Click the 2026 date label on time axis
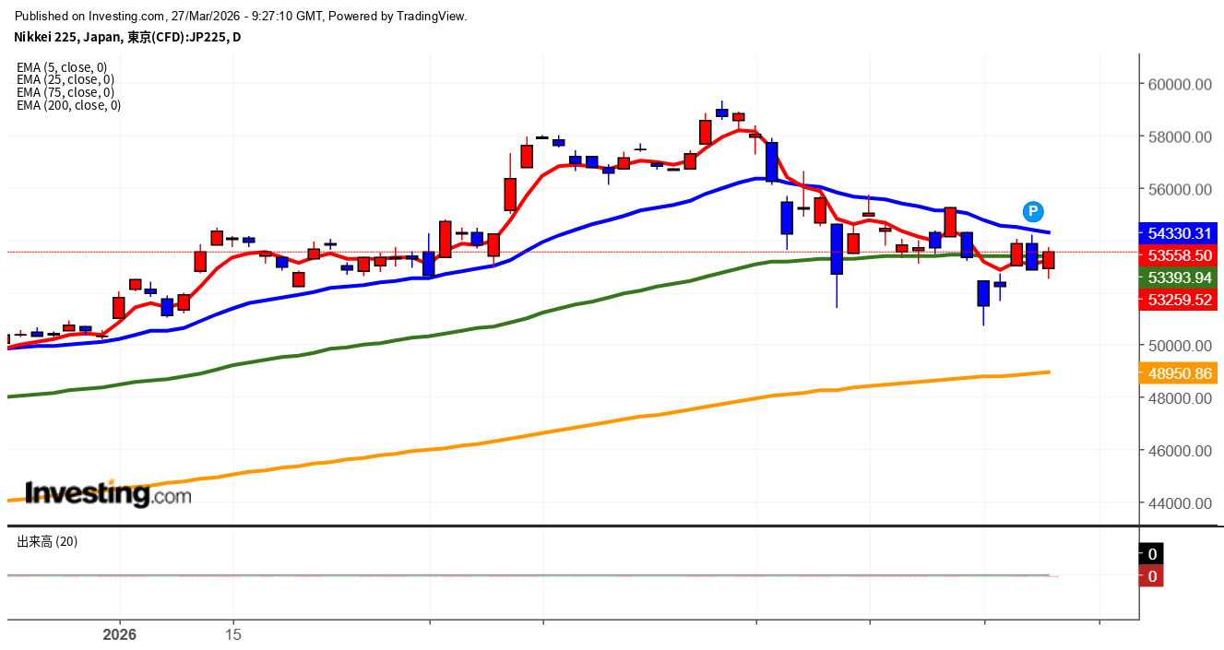 tap(119, 634)
